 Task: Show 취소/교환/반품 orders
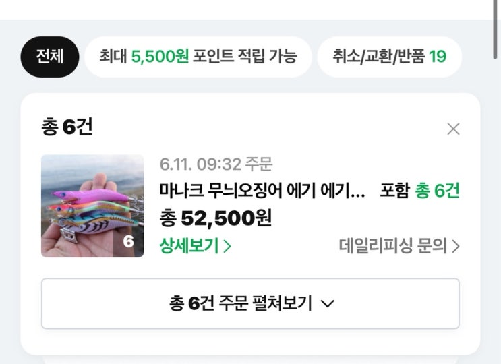389,56
